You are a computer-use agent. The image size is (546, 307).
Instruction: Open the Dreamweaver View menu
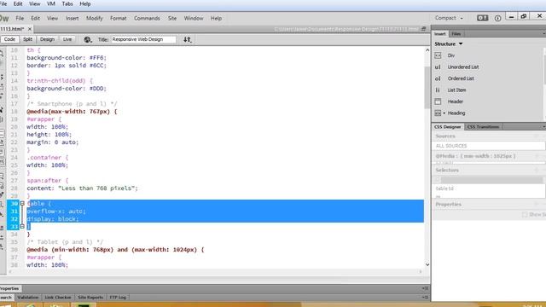52,18
